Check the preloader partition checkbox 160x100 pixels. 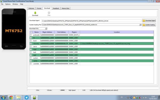(31, 35)
